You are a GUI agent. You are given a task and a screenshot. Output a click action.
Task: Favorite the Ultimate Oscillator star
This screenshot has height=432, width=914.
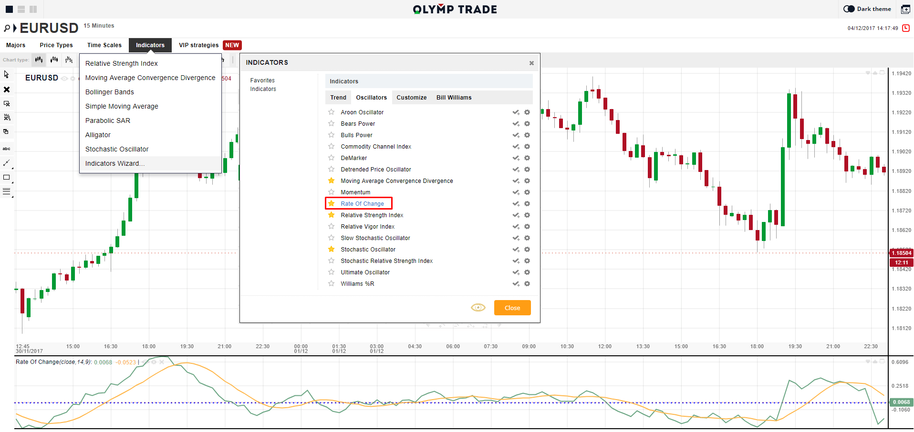[331, 272]
